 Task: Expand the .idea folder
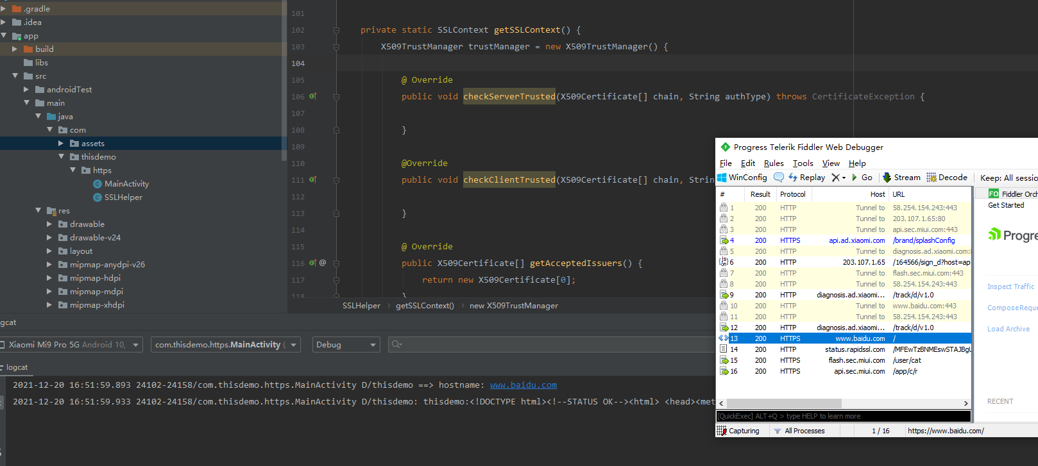point(3,22)
